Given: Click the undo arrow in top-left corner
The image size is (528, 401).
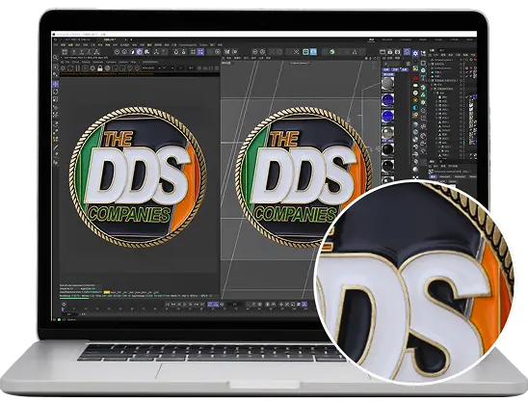Looking at the screenshot, I should 56,40.
